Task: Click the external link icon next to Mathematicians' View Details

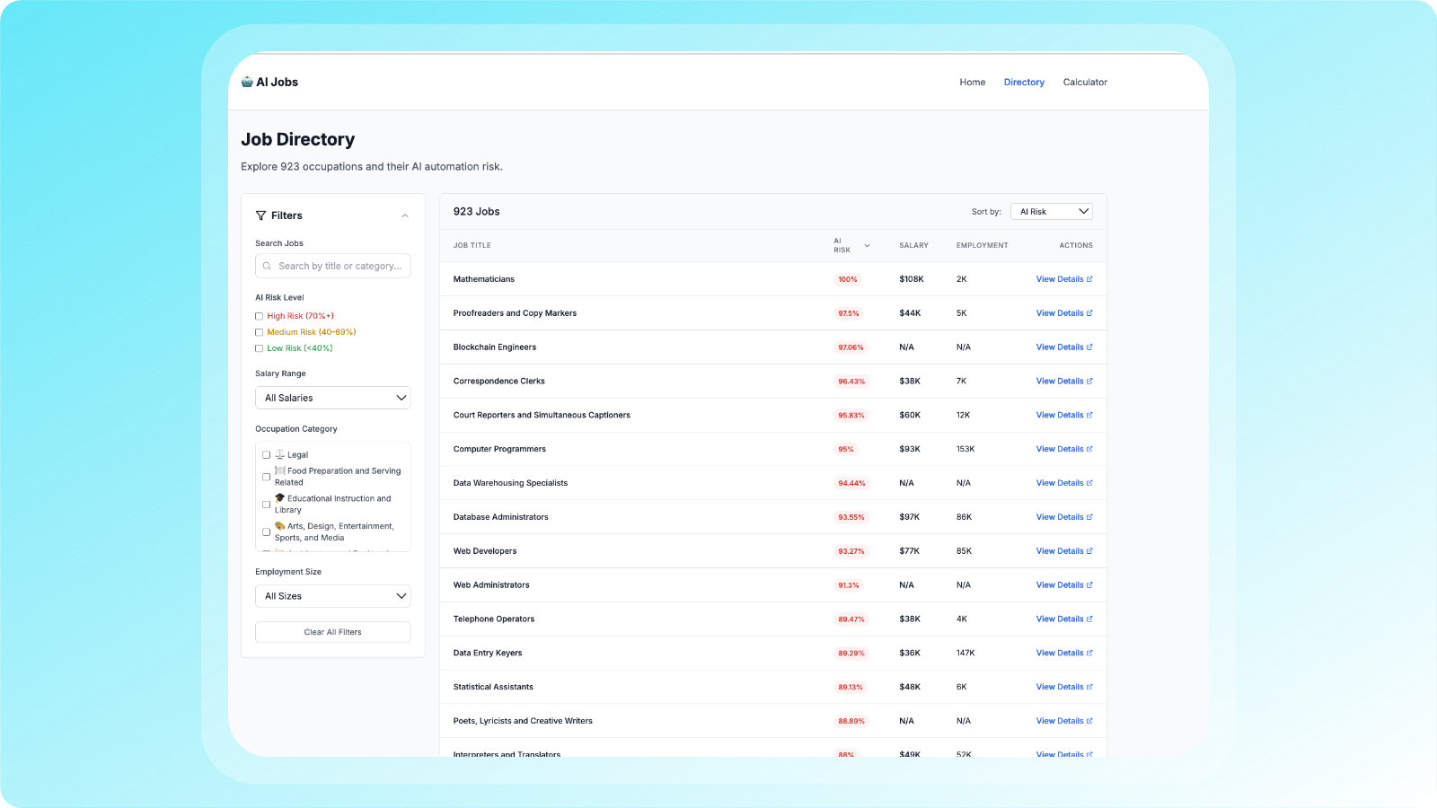Action: point(1090,278)
